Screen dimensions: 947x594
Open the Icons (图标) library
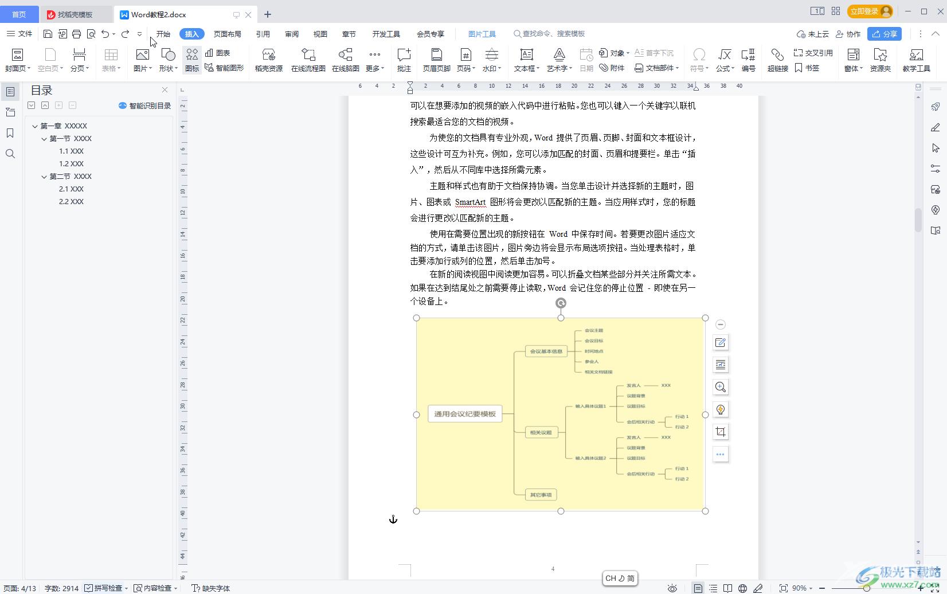pos(192,60)
